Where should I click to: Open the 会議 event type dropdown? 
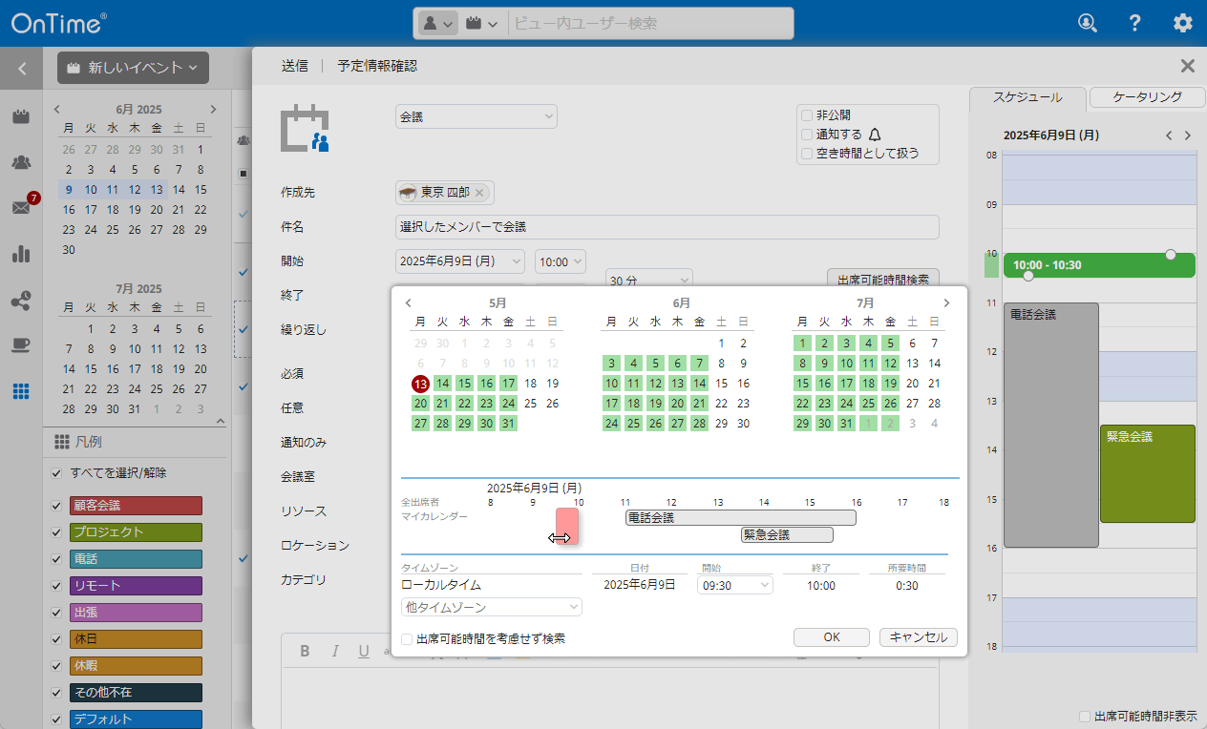(x=476, y=115)
